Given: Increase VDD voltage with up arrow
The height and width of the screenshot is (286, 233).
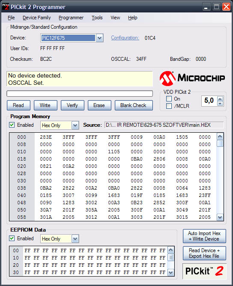Looking at the screenshot, I should pos(220,98).
